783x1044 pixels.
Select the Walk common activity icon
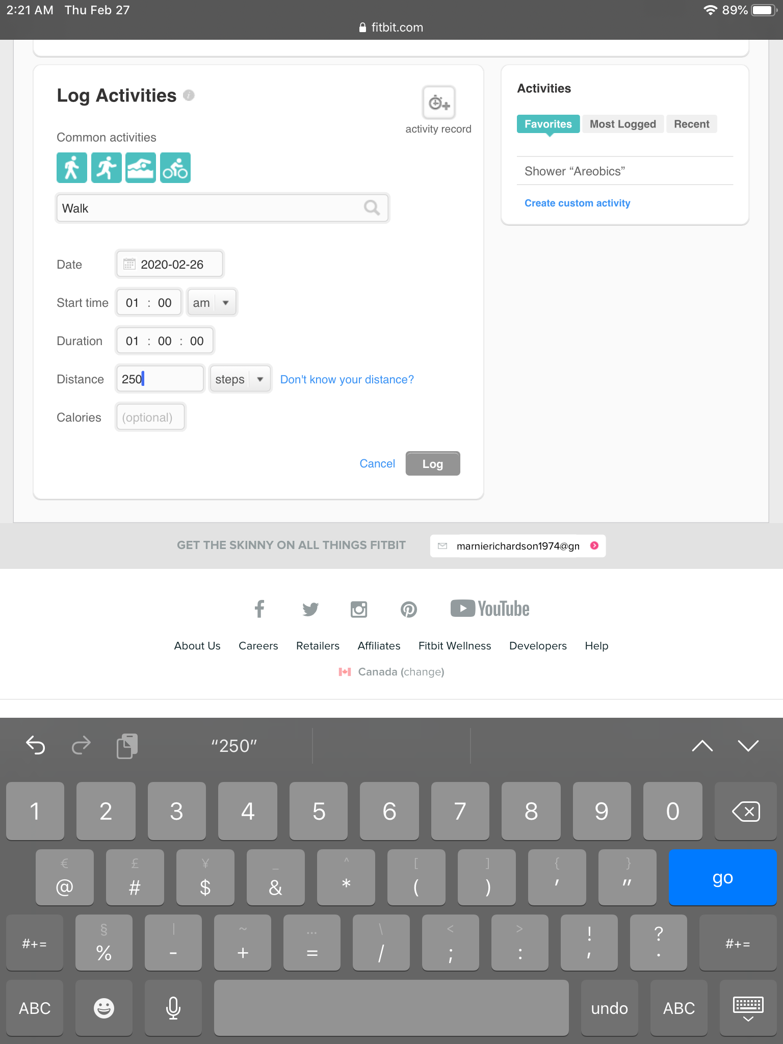tap(71, 168)
